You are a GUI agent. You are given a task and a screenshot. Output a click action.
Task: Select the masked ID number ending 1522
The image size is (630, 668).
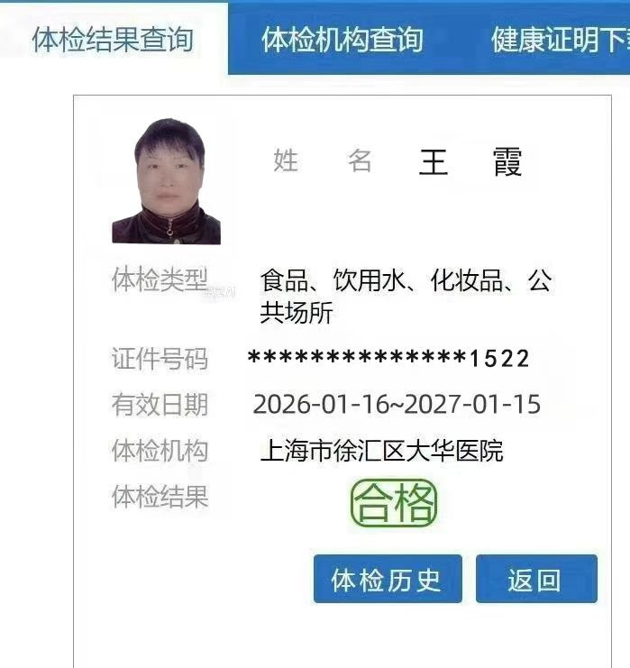(x=388, y=358)
